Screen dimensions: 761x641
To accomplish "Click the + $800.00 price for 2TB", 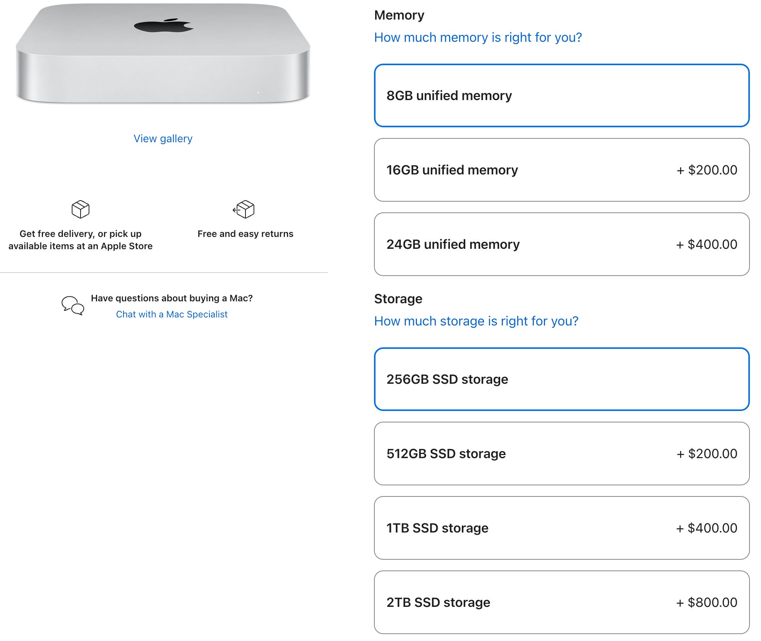I will [707, 602].
